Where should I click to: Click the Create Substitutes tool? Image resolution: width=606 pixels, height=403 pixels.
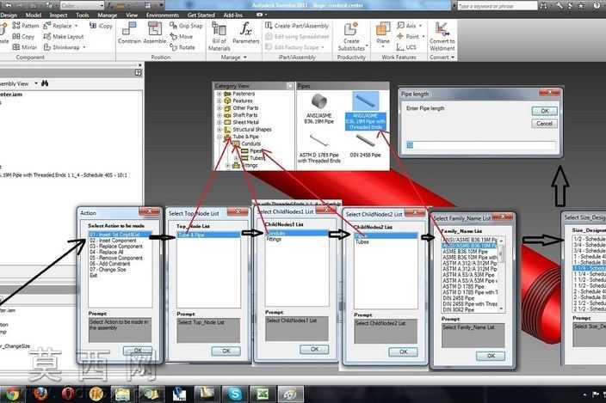coord(351,36)
